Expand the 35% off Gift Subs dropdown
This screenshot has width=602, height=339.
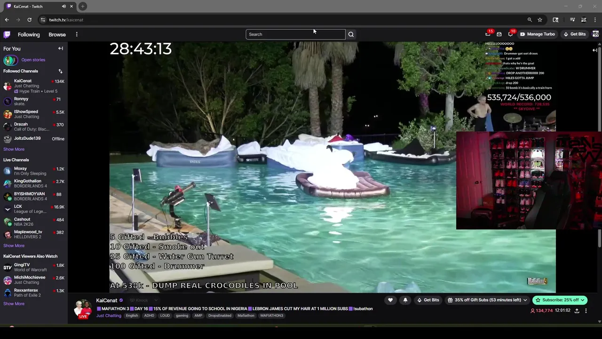(488, 300)
